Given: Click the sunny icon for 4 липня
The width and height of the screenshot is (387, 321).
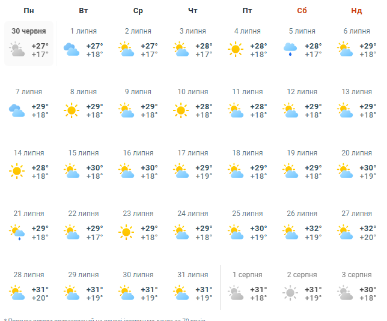Looking at the screenshot, I should pyautogui.click(x=236, y=50).
